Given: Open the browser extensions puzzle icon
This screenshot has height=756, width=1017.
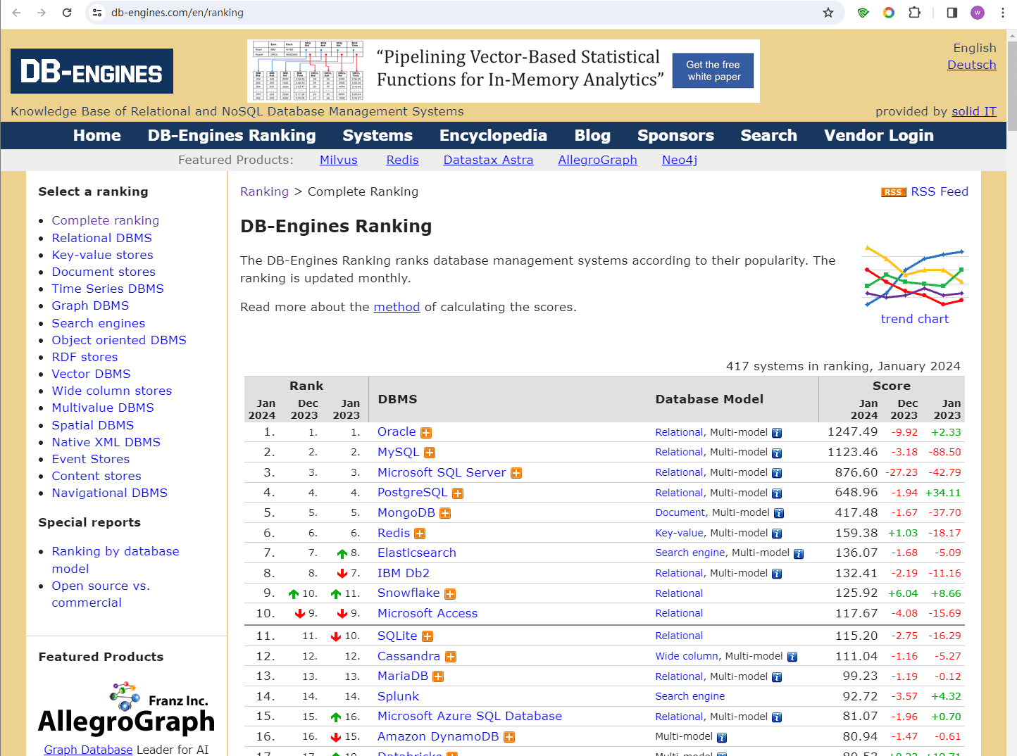Looking at the screenshot, I should point(914,13).
